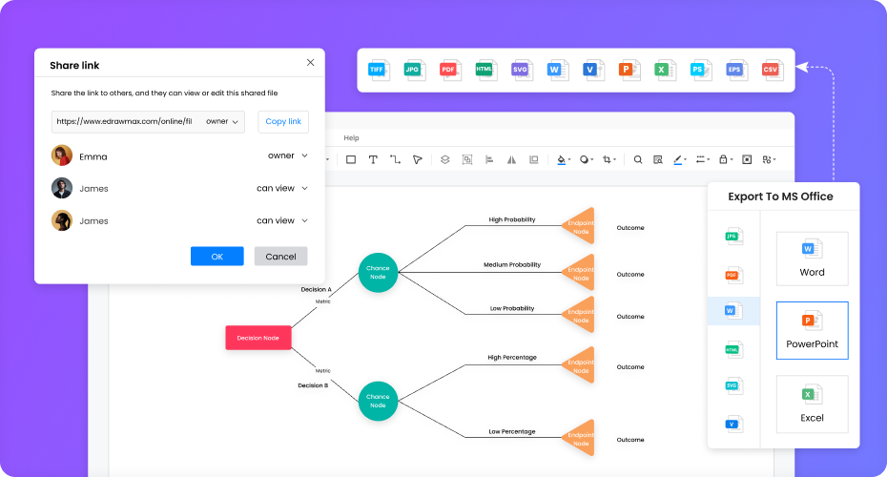Cancel the Share link dialog

(x=280, y=257)
